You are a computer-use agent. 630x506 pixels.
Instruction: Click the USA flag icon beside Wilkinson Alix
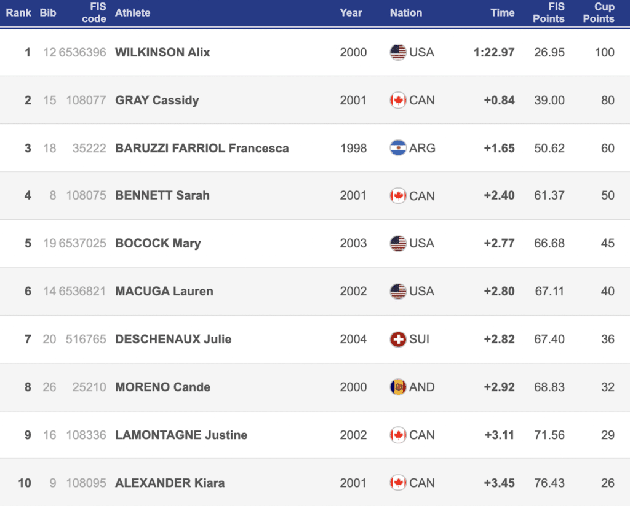[398, 52]
